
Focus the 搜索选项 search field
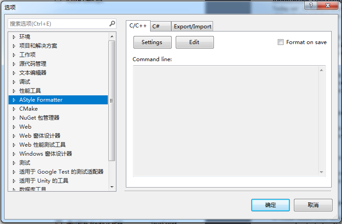(x=58, y=23)
